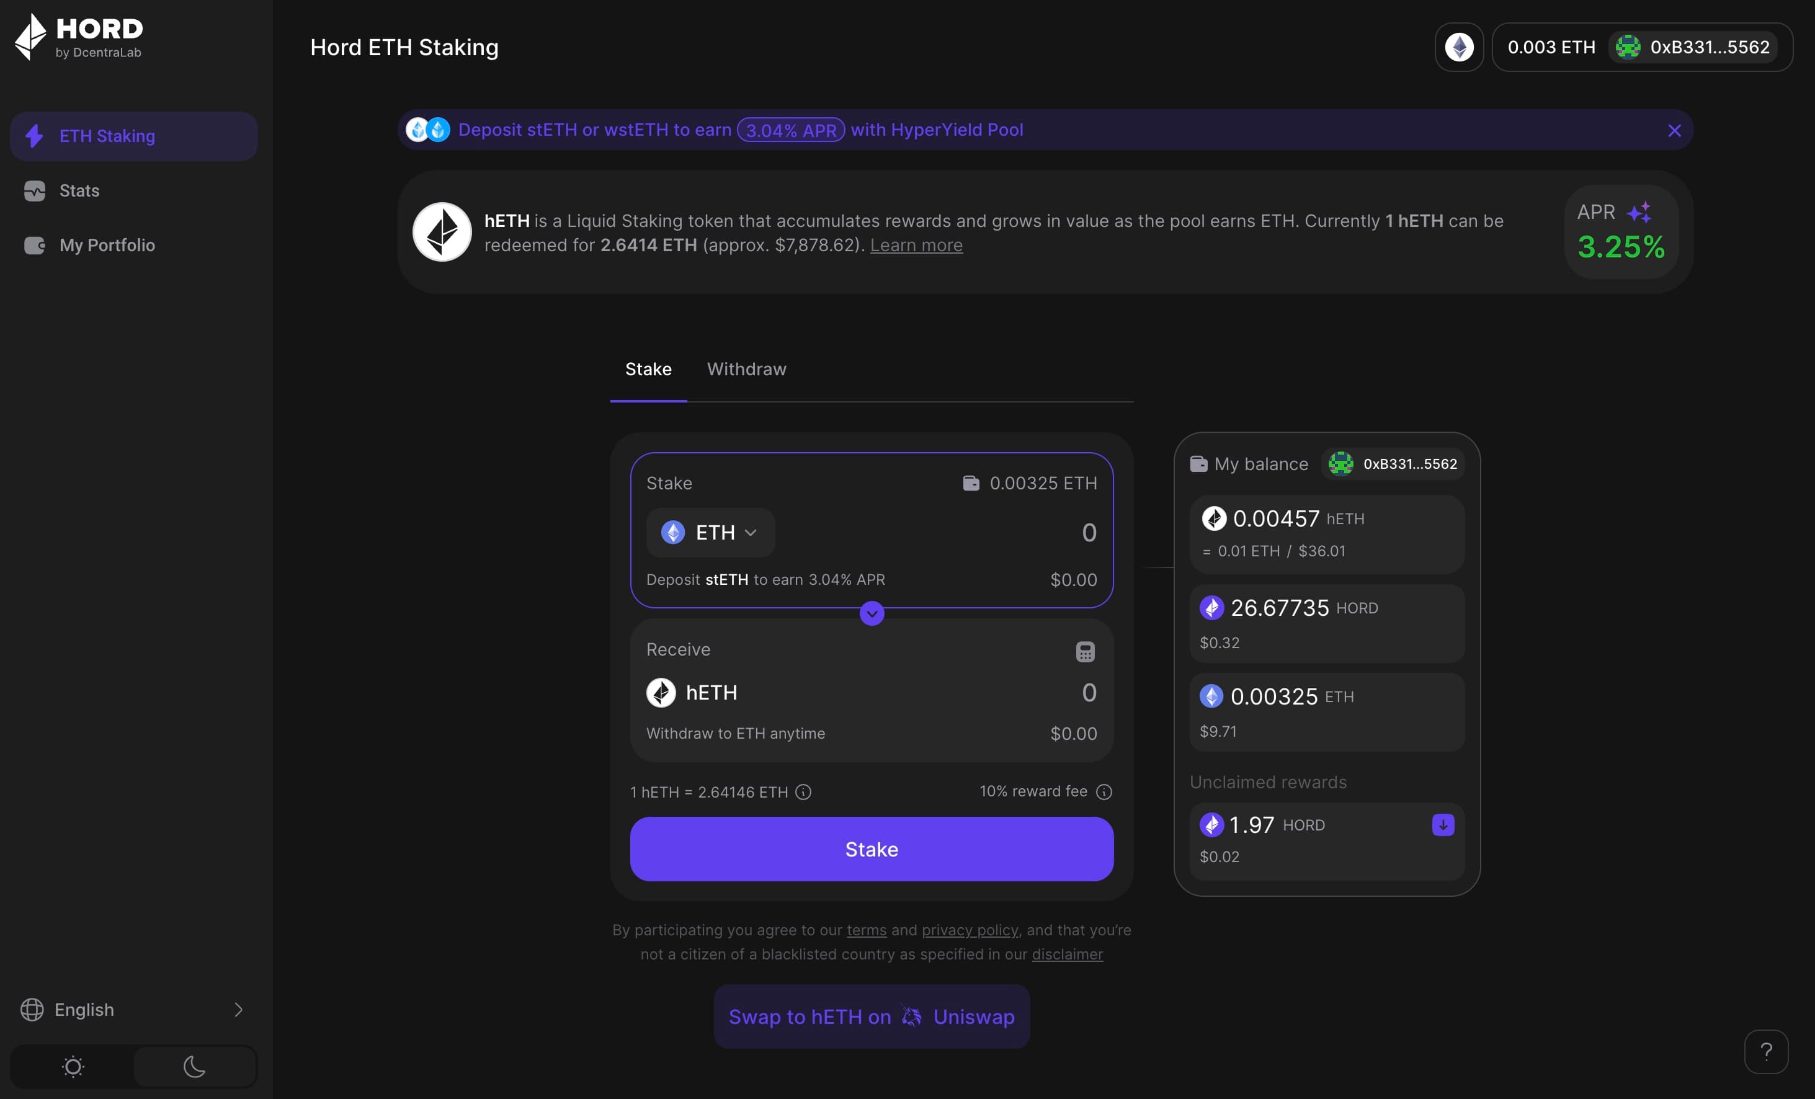
Task: Switch to the Withdraw tab
Action: [x=746, y=369]
